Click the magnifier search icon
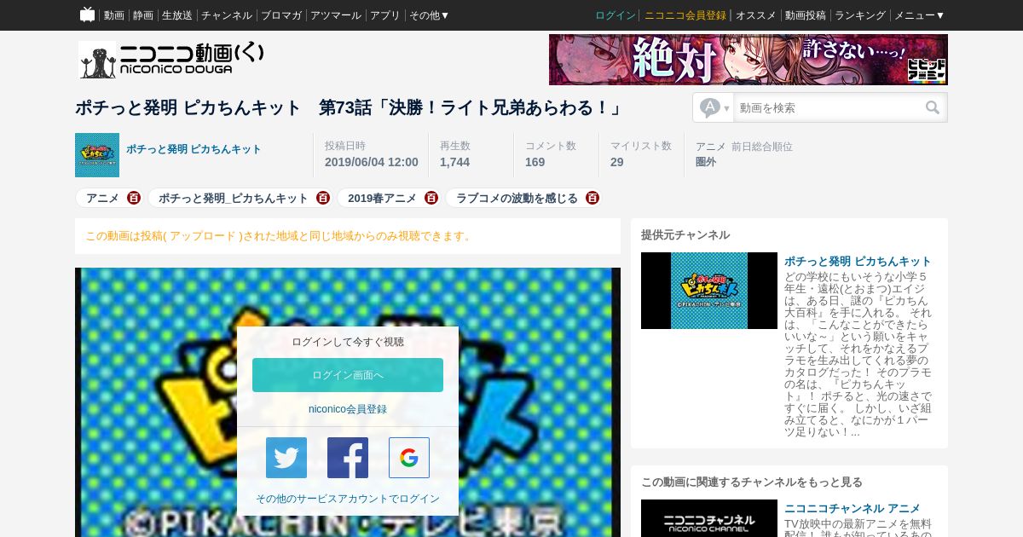 [x=933, y=107]
